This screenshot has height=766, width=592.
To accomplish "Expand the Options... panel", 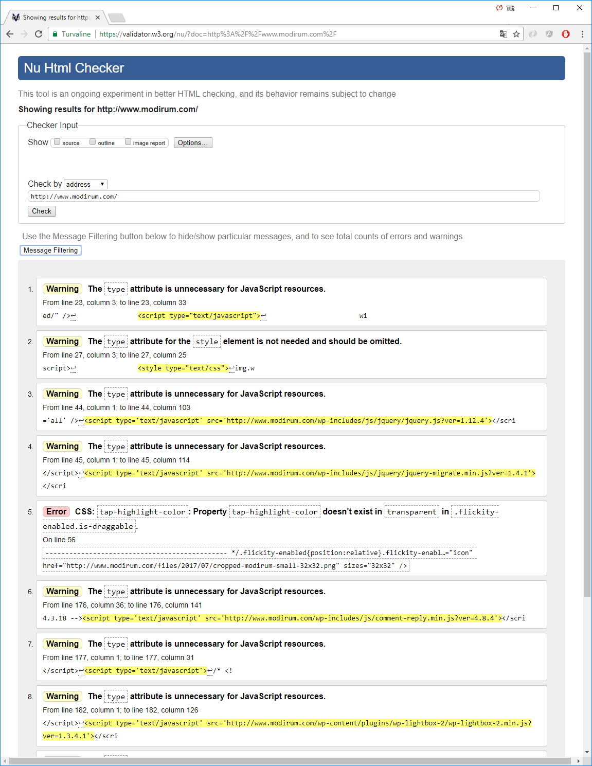I will 193,143.
